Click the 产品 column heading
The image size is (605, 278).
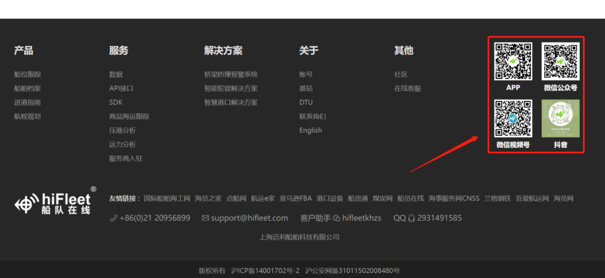click(x=24, y=51)
